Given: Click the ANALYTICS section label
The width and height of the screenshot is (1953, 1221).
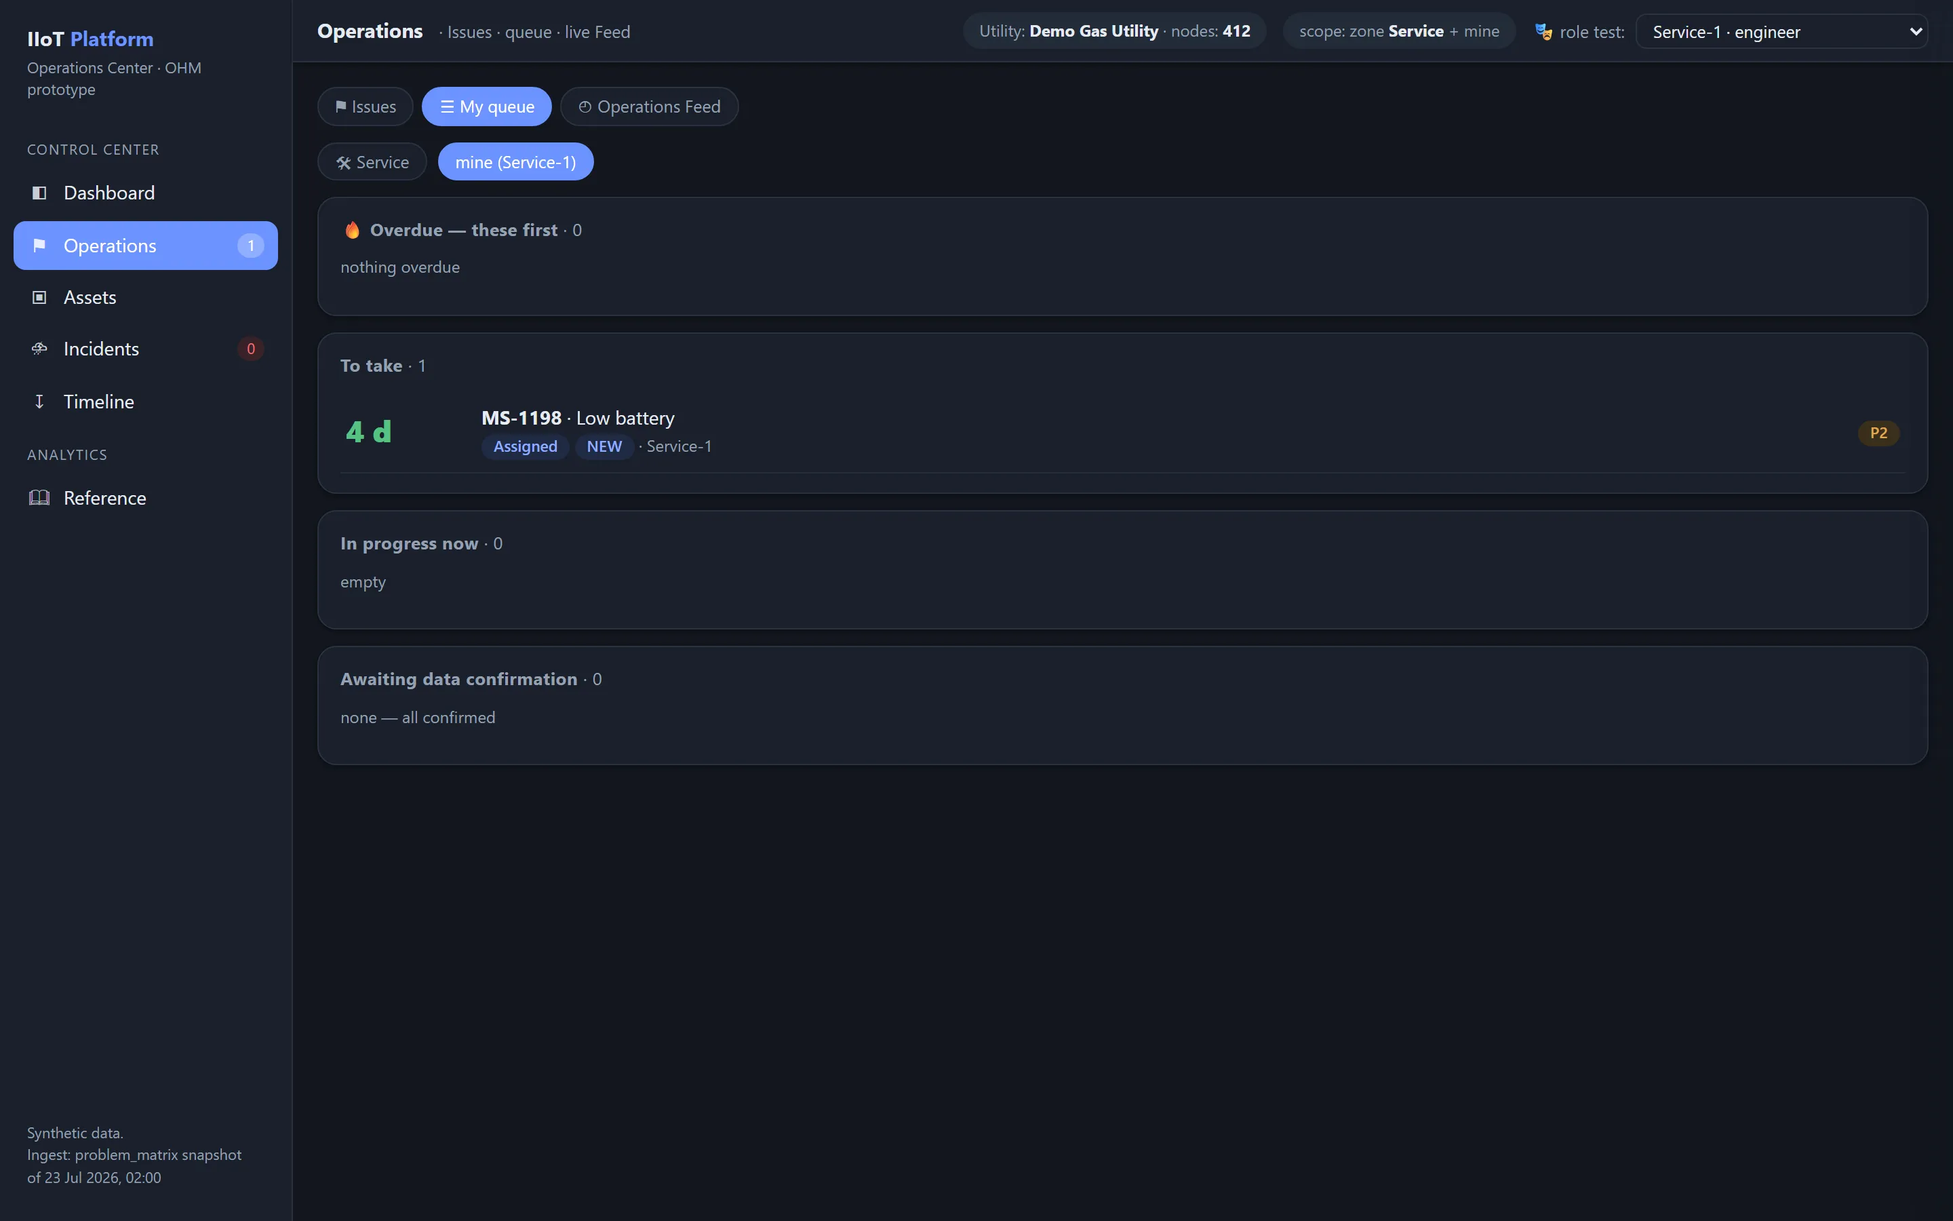Looking at the screenshot, I should (67, 454).
